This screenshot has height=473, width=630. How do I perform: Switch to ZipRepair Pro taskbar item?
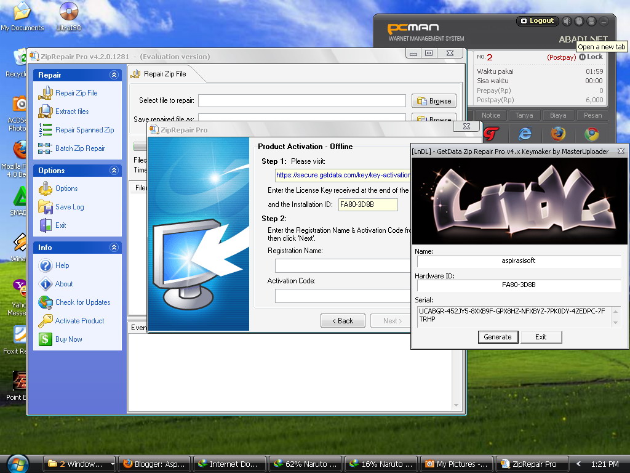pos(532,464)
